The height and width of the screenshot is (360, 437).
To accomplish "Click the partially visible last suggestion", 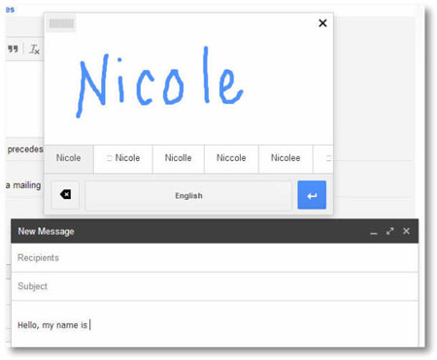I will point(323,158).
